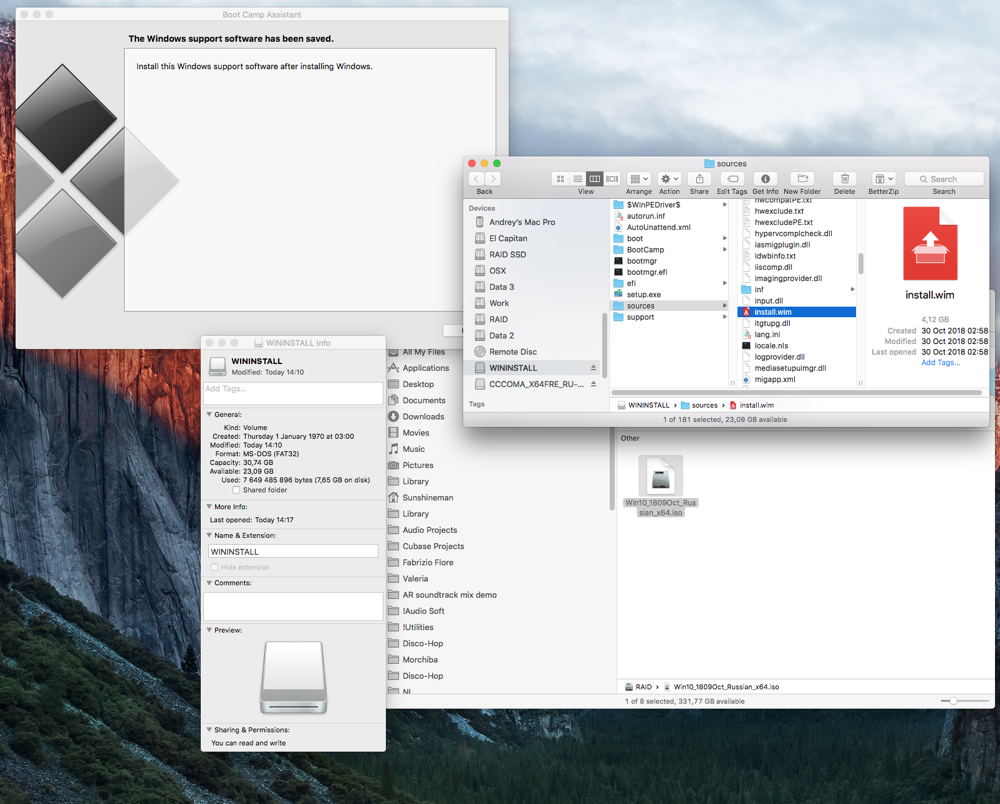Image resolution: width=1000 pixels, height=804 pixels.
Task: Toggle the Hide extension checkbox
Action: (214, 567)
